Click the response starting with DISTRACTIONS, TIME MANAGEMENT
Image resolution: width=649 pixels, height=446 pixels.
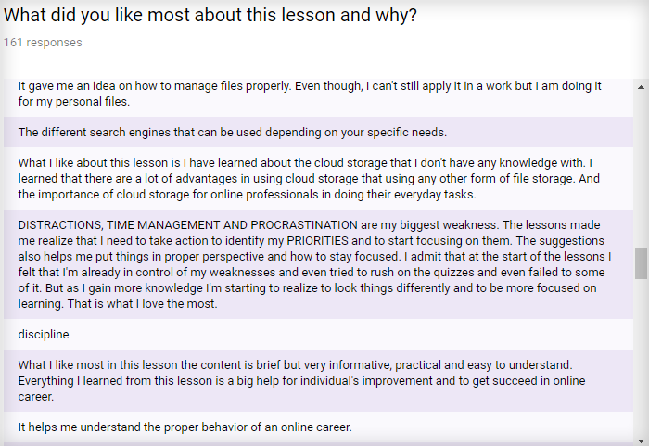[x=318, y=264]
